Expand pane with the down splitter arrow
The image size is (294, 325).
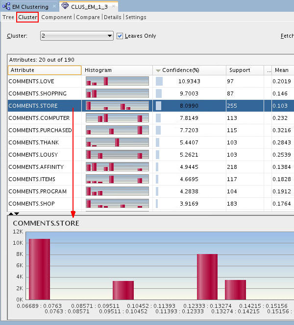[x=17, y=213]
